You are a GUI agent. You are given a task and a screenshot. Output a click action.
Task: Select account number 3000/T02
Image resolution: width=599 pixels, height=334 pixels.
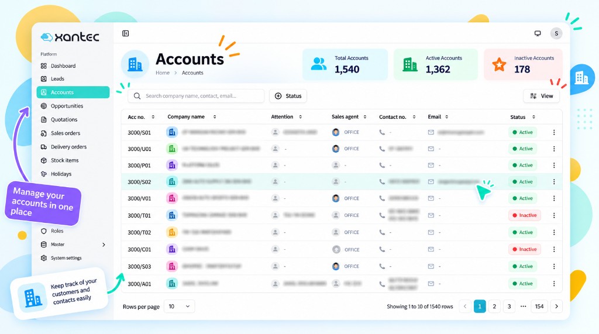(139, 232)
